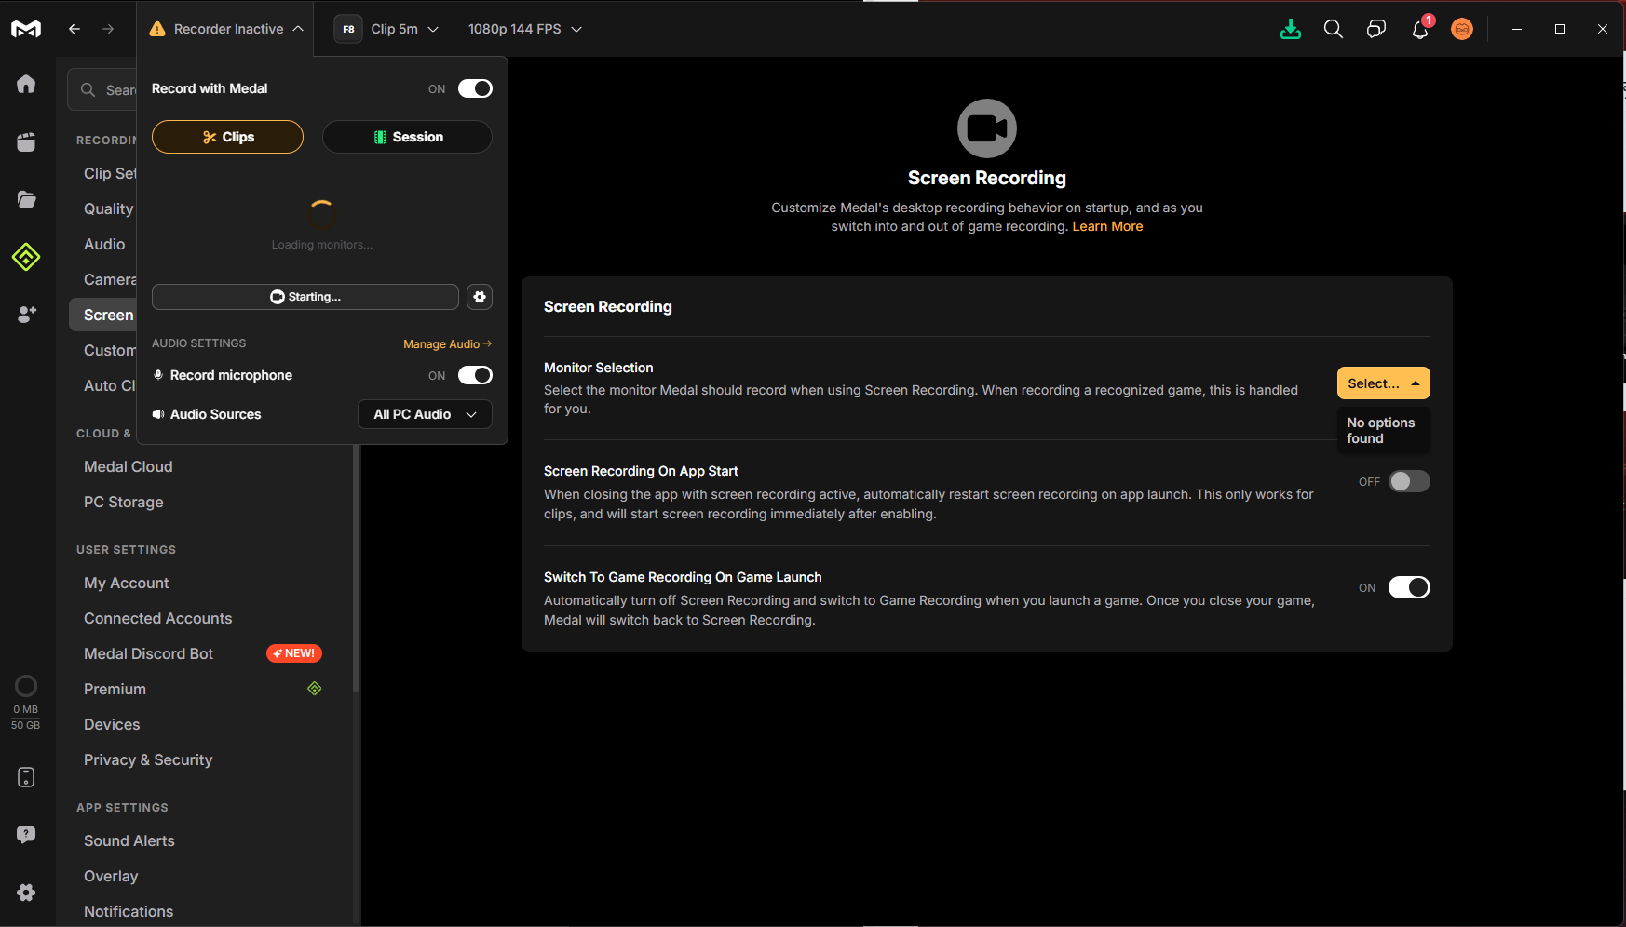Click the F8 hotkey badge
1626x927 pixels.
(348, 29)
